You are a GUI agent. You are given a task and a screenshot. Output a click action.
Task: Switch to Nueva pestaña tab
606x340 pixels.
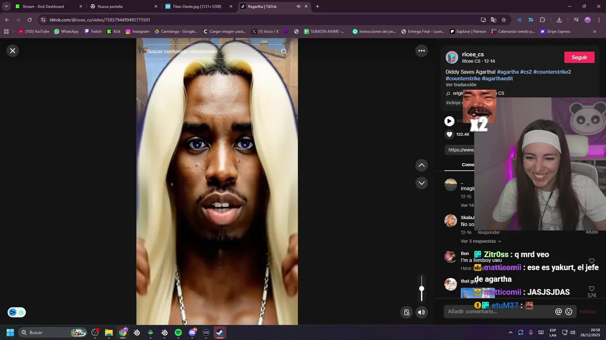pyautogui.click(x=124, y=7)
